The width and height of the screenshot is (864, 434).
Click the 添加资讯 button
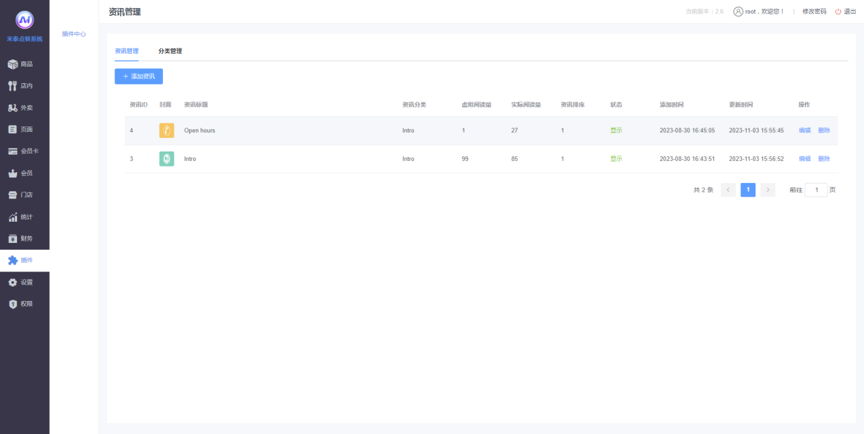tap(138, 76)
